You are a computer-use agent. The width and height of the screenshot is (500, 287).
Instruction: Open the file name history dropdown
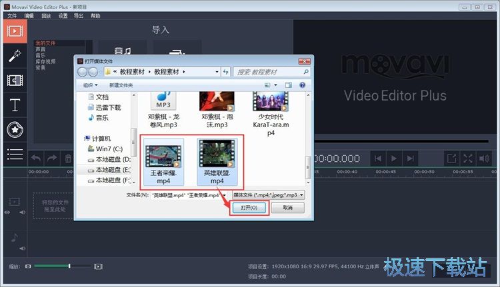pos(225,195)
